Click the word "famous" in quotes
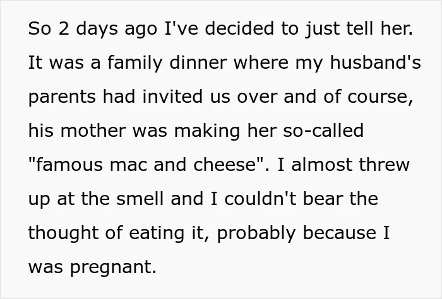 click(69, 165)
